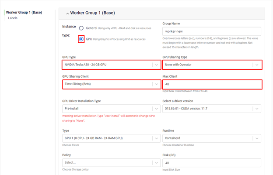Open the GPU Sharing Type dropdown arrow
273x175 pixels.
pyautogui.click(x=257, y=65)
